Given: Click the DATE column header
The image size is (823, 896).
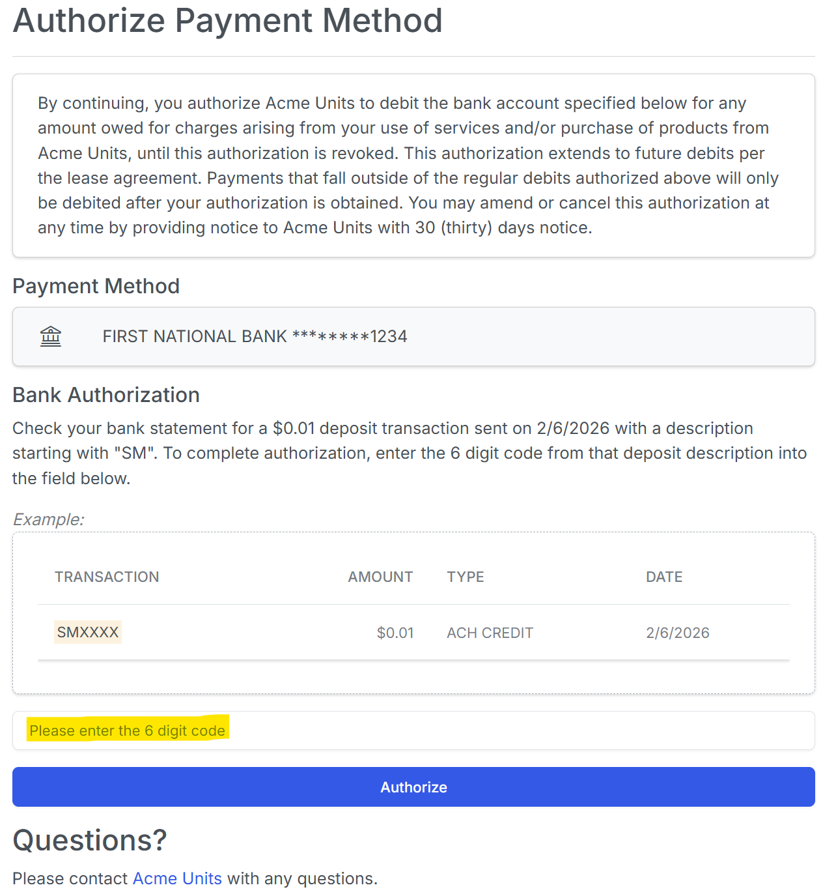Looking at the screenshot, I should (x=663, y=577).
